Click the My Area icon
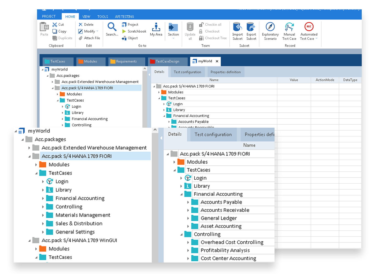This screenshot has width=373, height=274. coord(156,27)
